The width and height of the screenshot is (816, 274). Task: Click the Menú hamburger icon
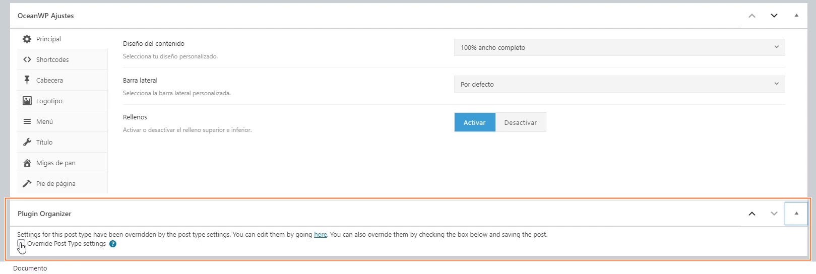click(27, 121)
